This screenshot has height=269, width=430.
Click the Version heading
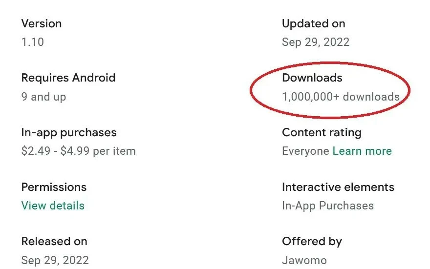coord(42,23)
